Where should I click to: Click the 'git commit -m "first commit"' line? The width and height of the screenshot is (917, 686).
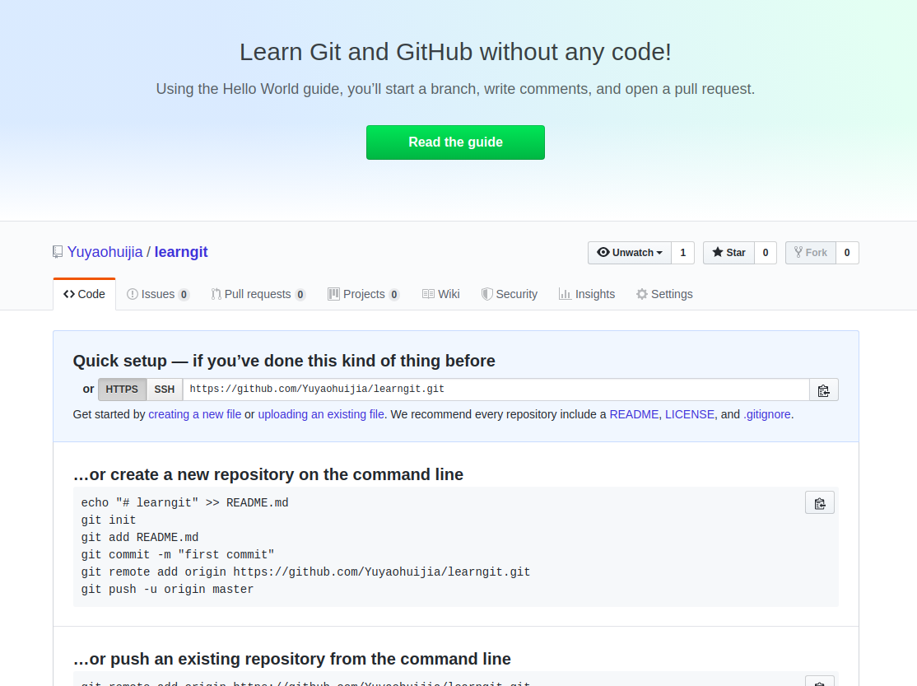pos(178,555)
